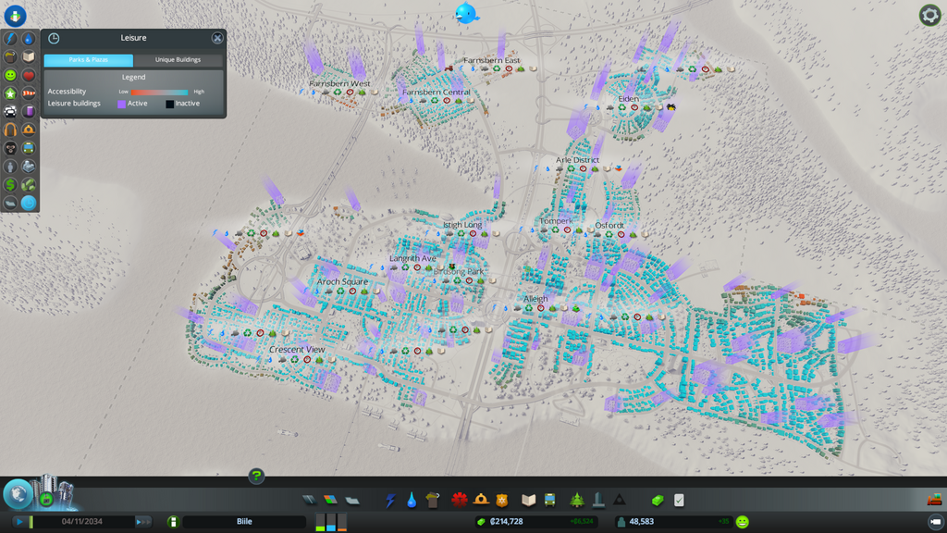Open the Happiness info view

coord(10,75)
